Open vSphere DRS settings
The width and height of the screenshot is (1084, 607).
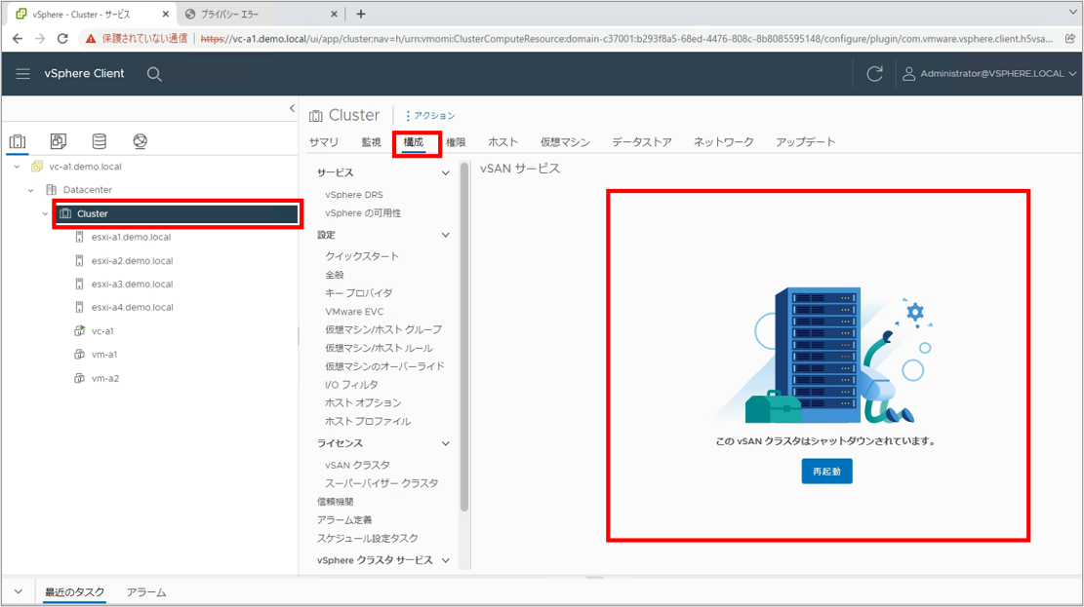[354, 195]
